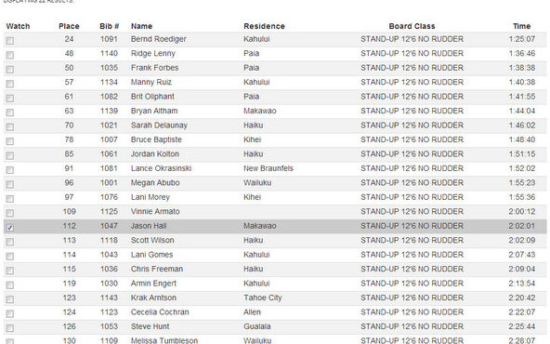The width and height of the screenshot is (550, 344).
Task: Click the Watch column header
Action: [18, 26]
